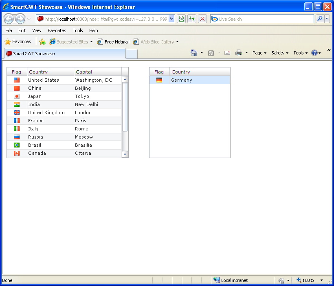Select the Germany row text
The image size is (334, 286).
click(181, 80)
